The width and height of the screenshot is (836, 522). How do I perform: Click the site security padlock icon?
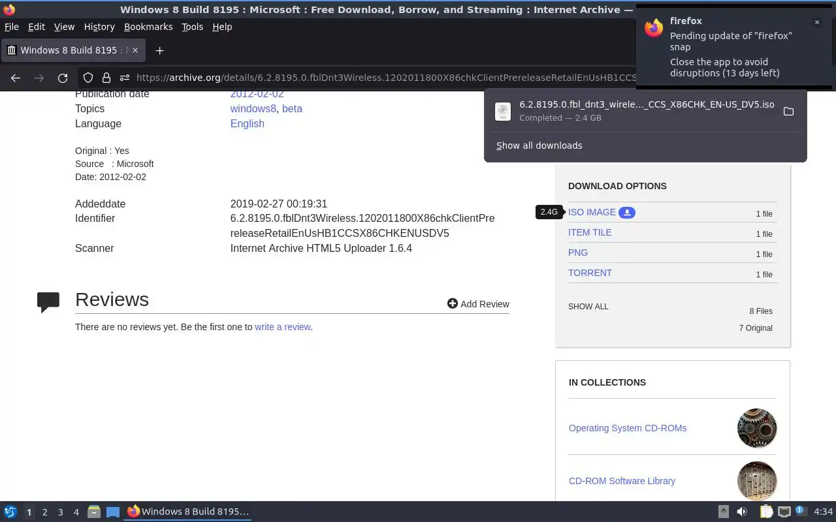106,78
